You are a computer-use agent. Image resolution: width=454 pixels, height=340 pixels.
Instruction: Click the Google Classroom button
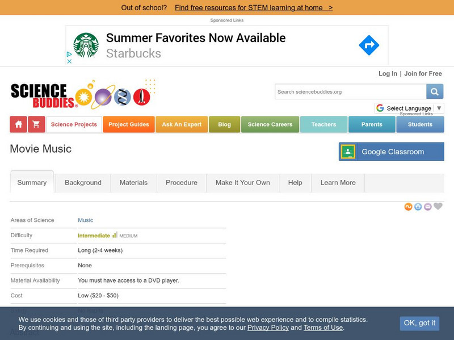tap(392, 152)
